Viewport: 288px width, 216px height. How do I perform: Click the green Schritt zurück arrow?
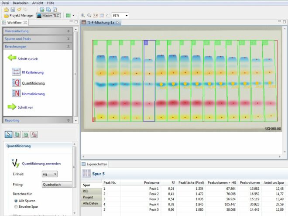point(12,58)
